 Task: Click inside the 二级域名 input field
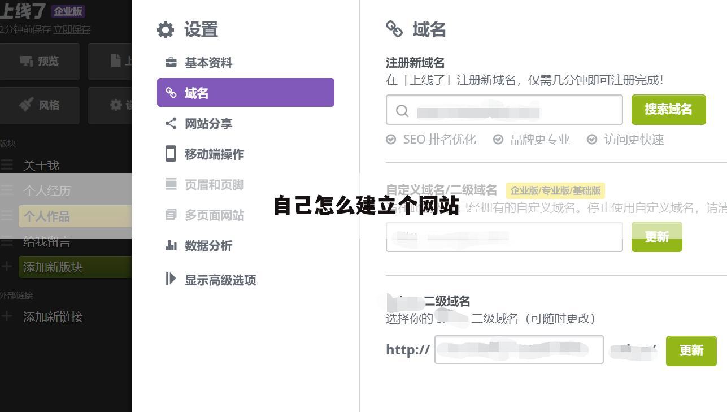coord(517,349)
